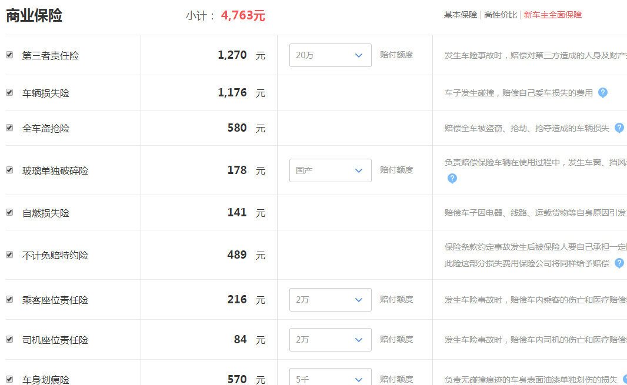
Task: Open help icon for 车身划痕险 description
Action: point(625,379)
